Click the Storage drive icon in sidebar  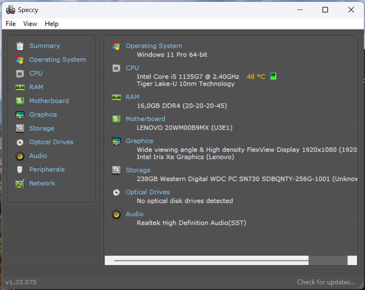(x=20, y=128)
